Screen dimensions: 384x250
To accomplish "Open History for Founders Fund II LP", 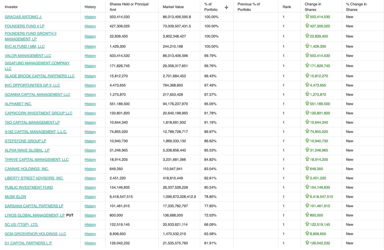I will coord(90,26).
